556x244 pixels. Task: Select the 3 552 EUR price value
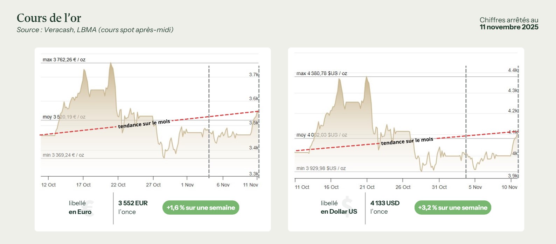tap(133, 203)
